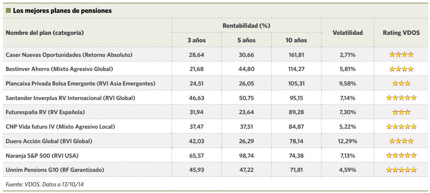Click the Volatilidad column header

(348, 33)
